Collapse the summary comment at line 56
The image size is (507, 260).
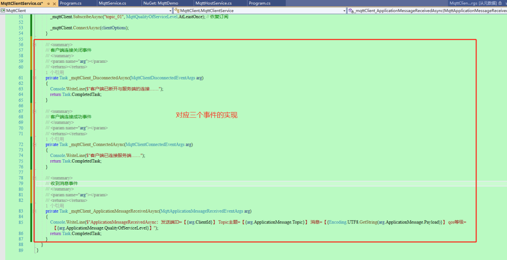tap(35, 45)
